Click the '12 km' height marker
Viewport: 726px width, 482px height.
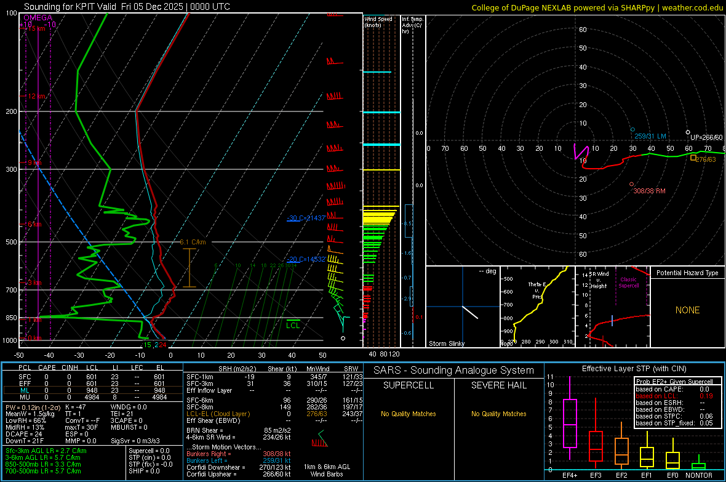coord(37,96)
